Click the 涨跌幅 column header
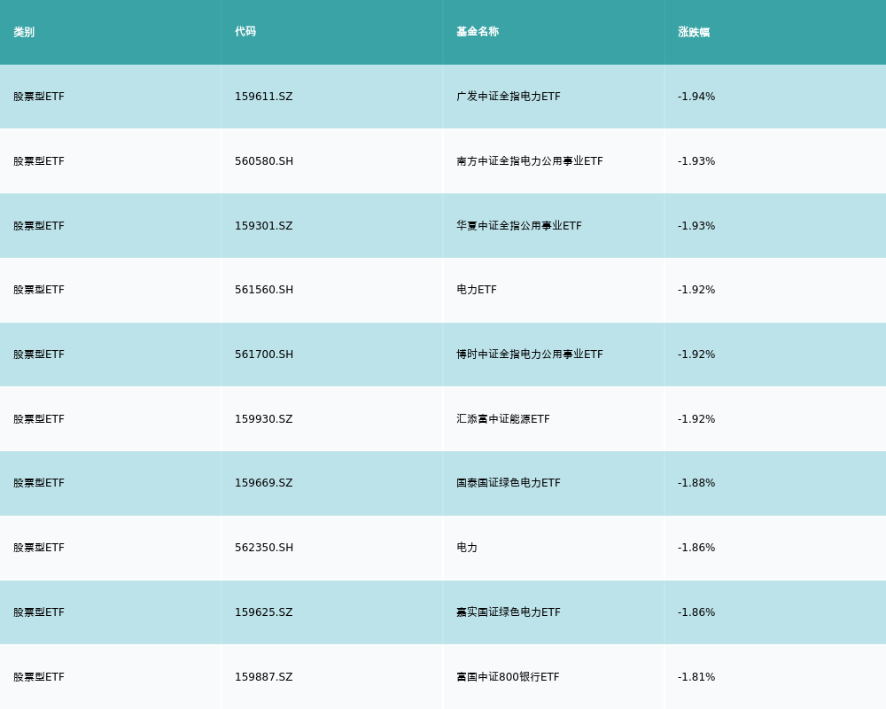 pos(694,32)
